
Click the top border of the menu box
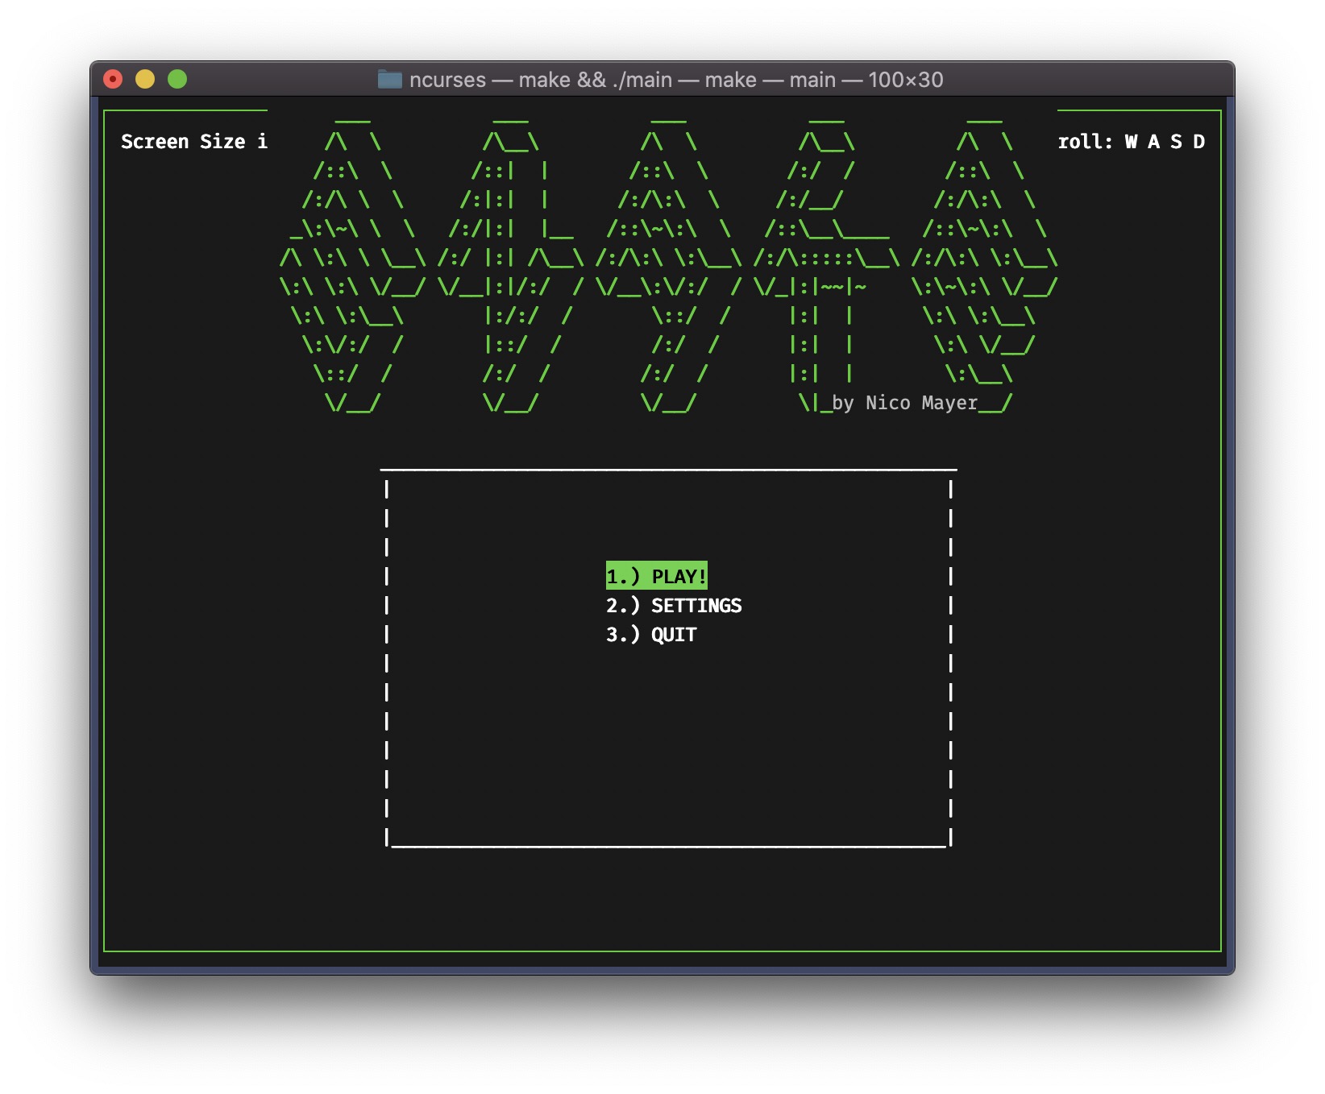click(669, 468)
